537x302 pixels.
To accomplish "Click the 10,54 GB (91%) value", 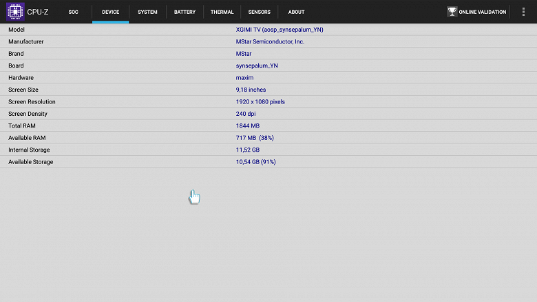I will (x=256, y=161).
